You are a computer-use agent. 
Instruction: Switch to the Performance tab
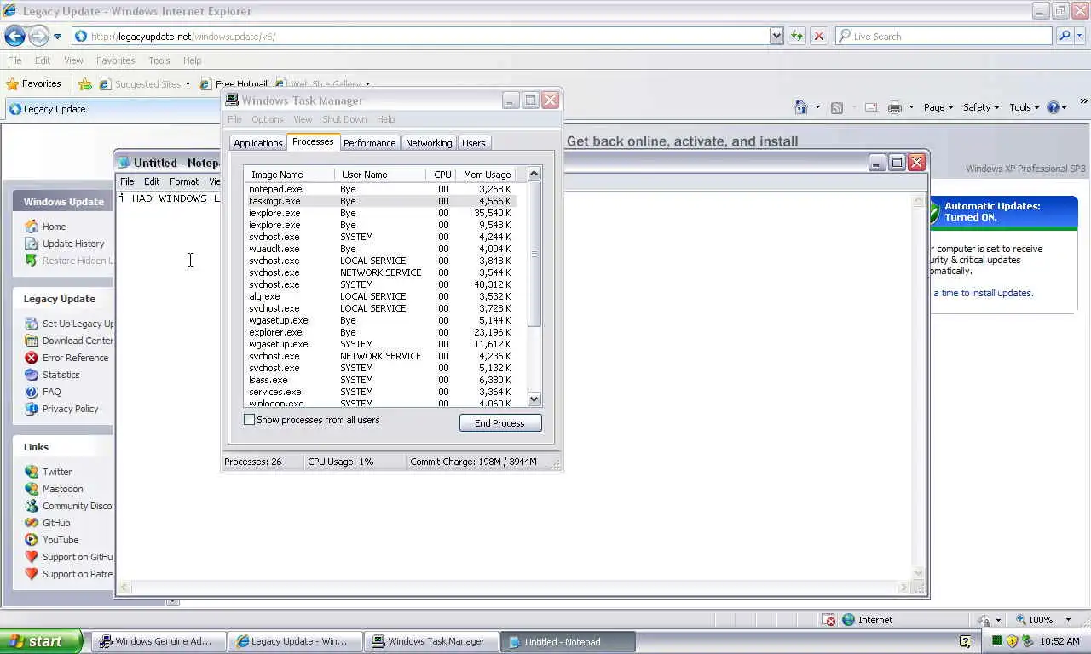(369, 143)
